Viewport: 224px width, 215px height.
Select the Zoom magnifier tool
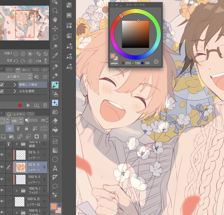(55, 11)
